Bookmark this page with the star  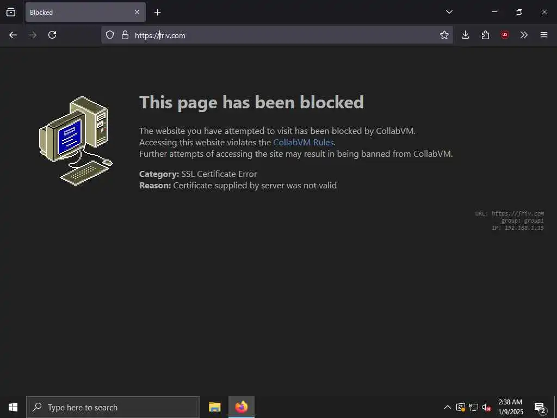pyautogui.click(x=444, y=35)
